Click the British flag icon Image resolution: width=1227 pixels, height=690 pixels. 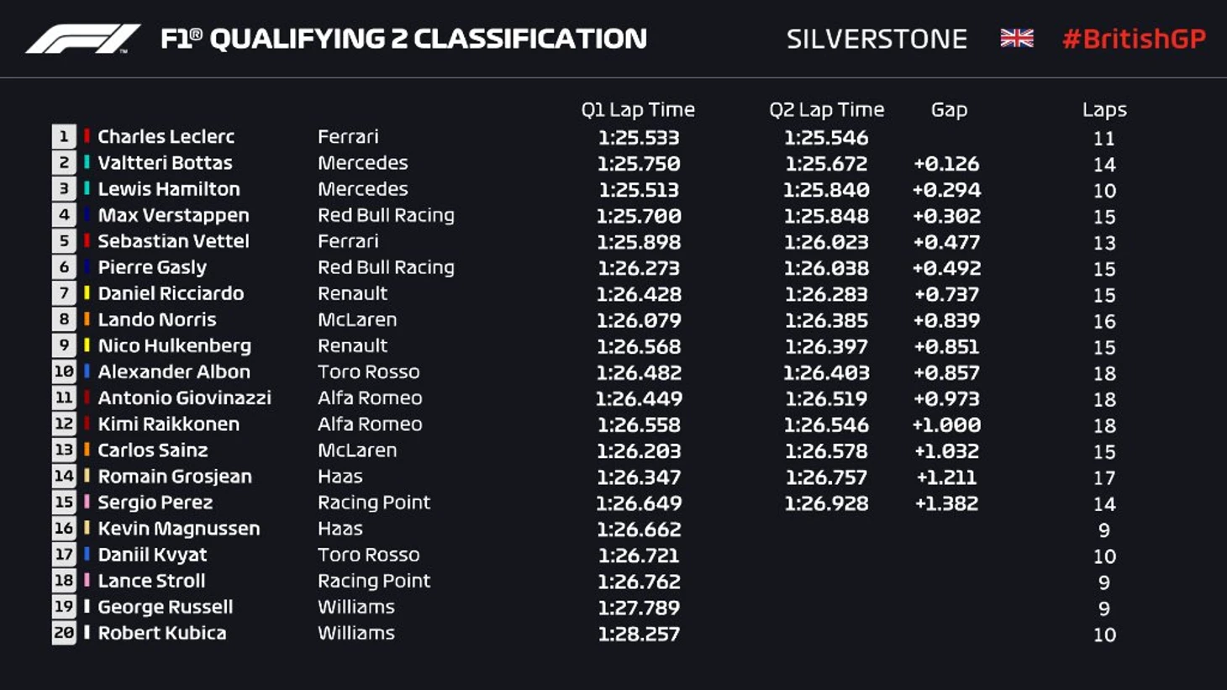coord(1016,39)
